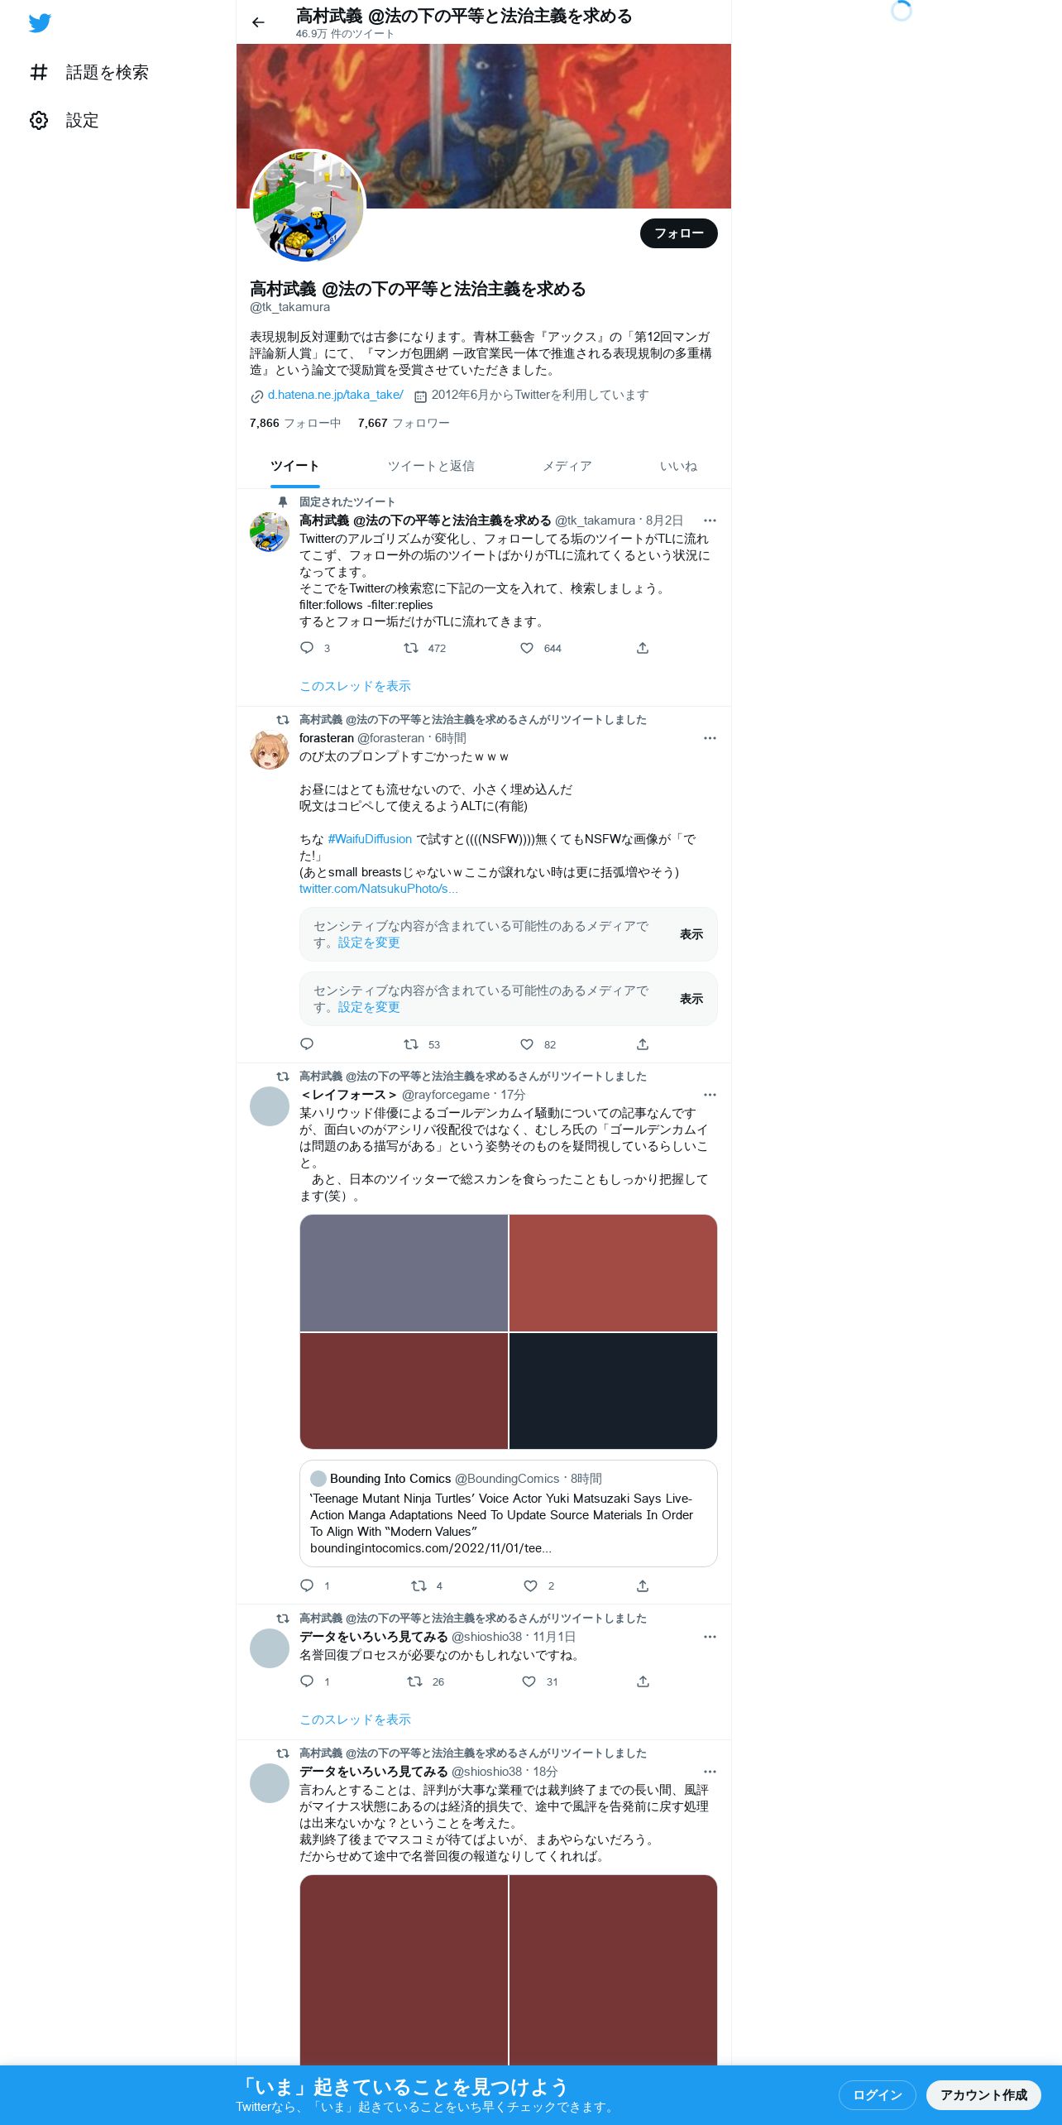Open more options on the pinned tweet
The width and height of the screenshot is (1062, 2125).
point(710,520)
